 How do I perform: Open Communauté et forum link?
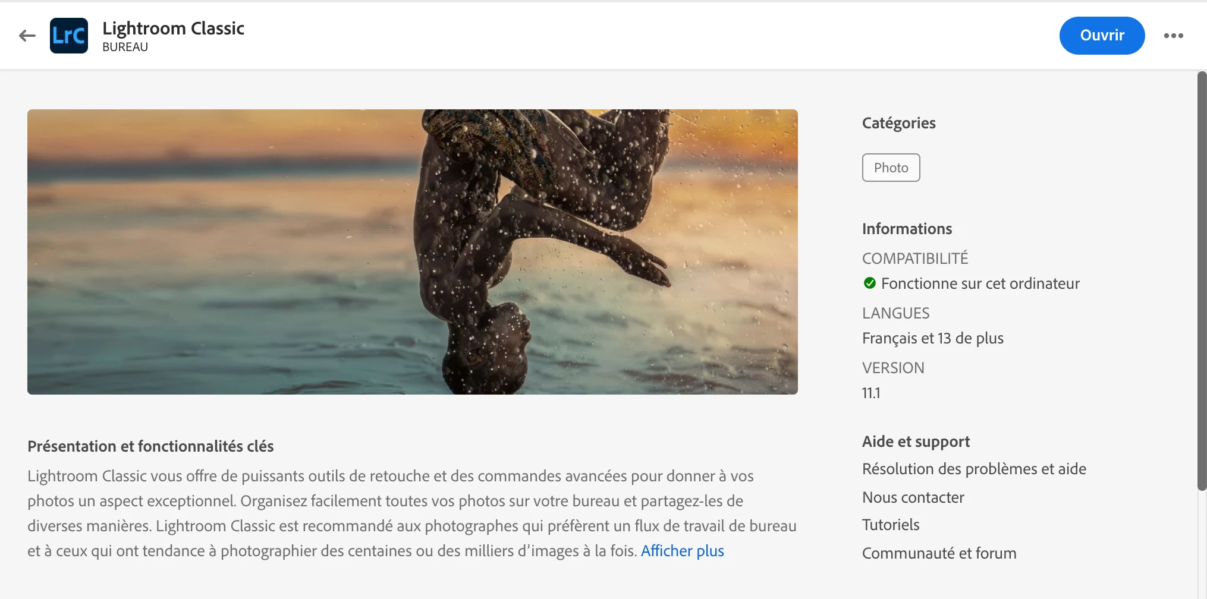click(939, 553)
